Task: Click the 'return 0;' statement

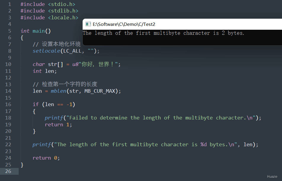Action: coord(46,158)
